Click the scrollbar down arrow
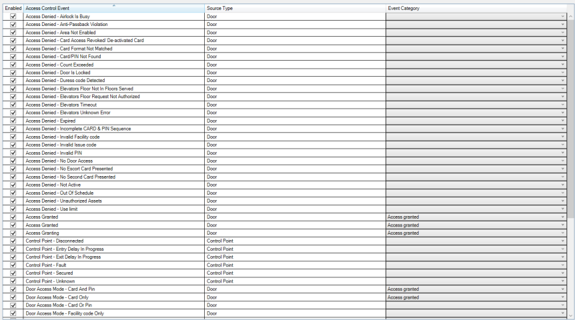The image size is (575, 320). pos(570,314)
